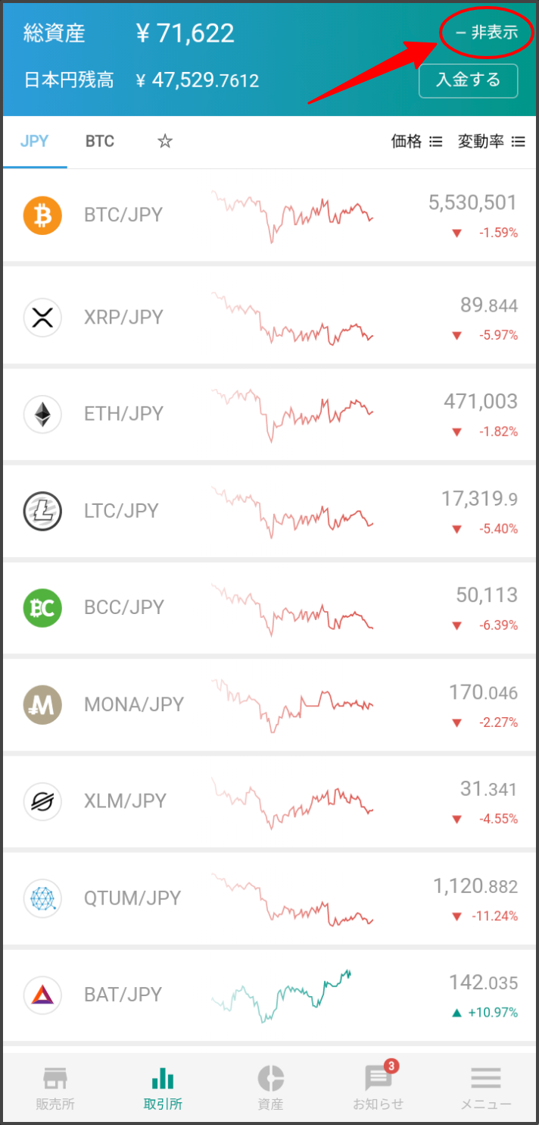Viewport: 539px width, 1125px height.
Task: Open お知らせ notifications with badge
Action: (378, 1086)
